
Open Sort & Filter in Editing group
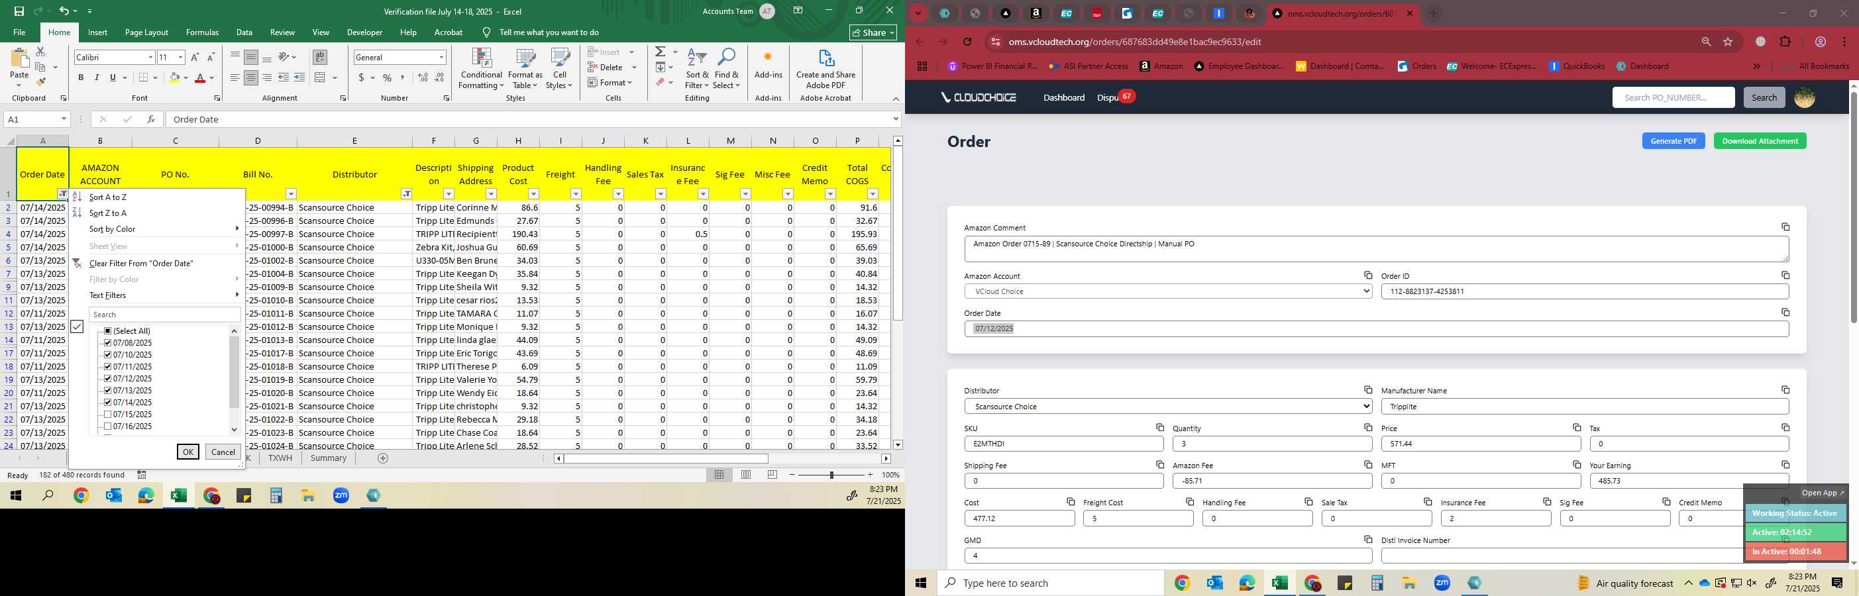pos(697,69)
